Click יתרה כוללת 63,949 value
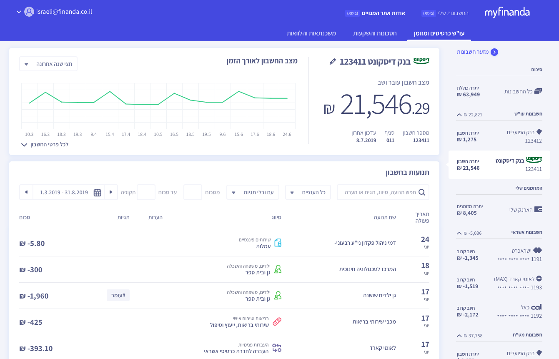559x359 pixels. tap(468, 95)
